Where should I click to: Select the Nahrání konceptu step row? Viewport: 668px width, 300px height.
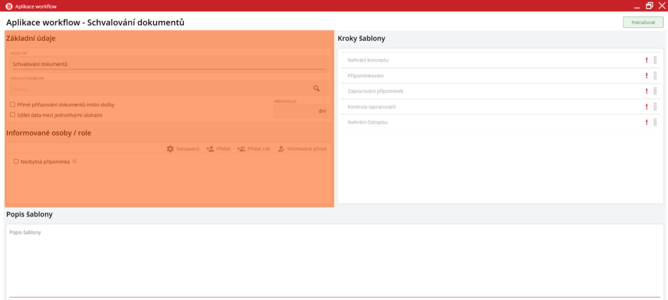(369, 60)
